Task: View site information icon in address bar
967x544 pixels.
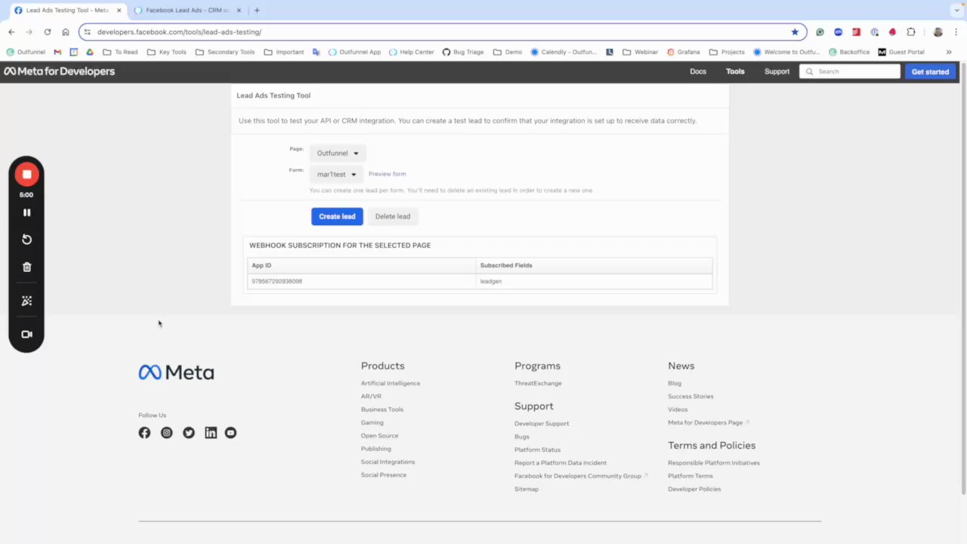Action: coord(88,32)
